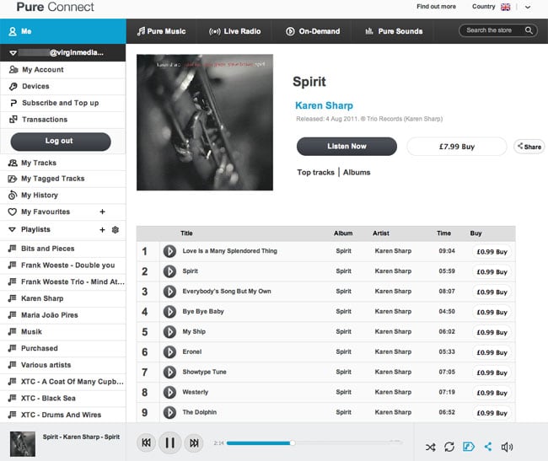Play the track 2 Spirit

tap(169, 271)
